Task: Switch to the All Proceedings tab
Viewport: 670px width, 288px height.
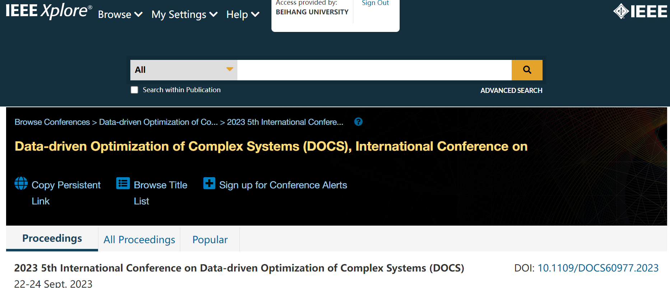Action: [x=139, y=240]
